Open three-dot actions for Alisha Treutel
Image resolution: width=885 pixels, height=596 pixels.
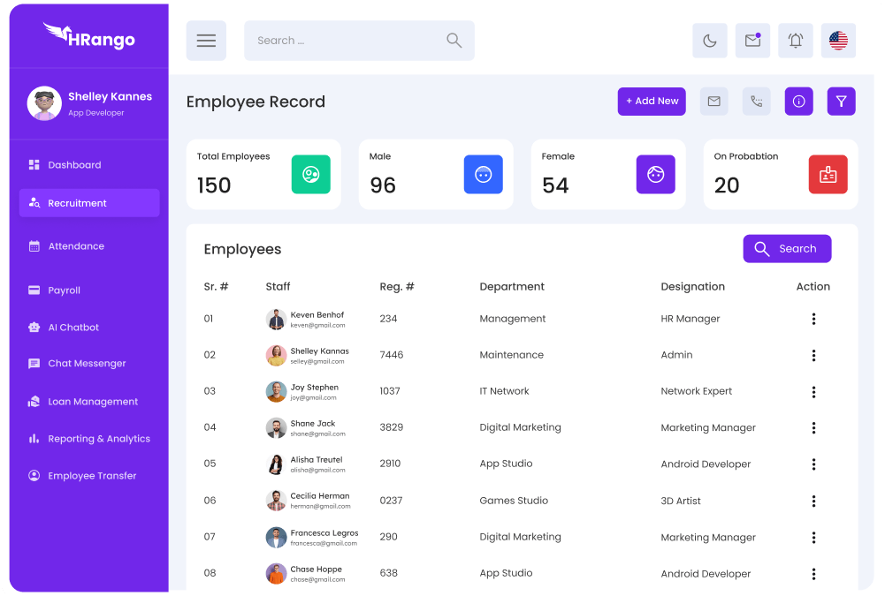point(813,464)
